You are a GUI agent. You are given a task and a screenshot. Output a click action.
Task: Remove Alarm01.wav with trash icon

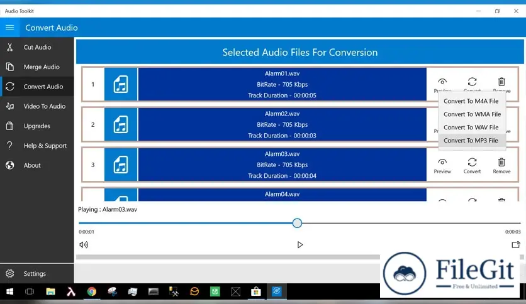(501, 82)
